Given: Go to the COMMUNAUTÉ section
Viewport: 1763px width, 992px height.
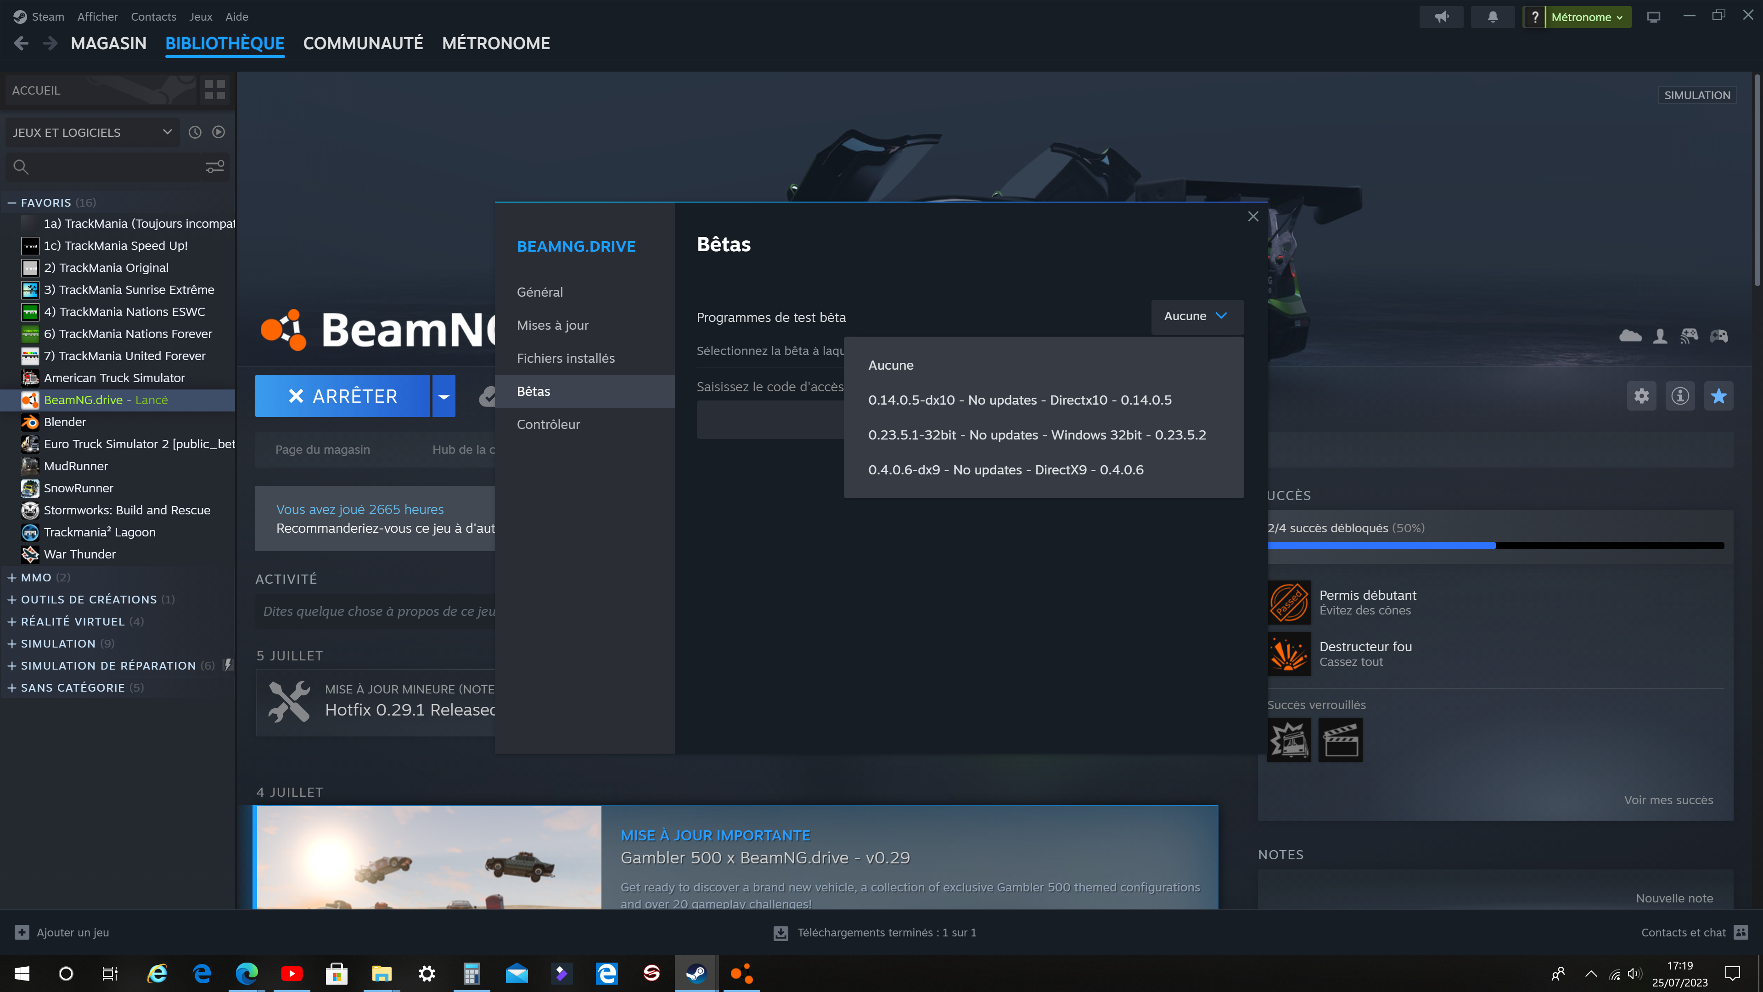Looking at the screenshot, I should pos(363,43).
